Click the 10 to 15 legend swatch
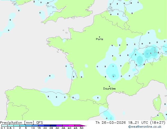167x129 pixels. point(35,126)
